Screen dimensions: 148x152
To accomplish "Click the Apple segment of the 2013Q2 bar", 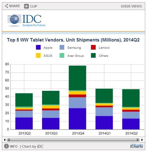I will coord(24,123).
